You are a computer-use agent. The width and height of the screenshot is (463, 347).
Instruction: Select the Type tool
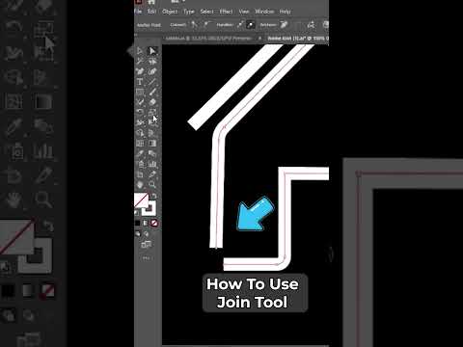point(140,82)
